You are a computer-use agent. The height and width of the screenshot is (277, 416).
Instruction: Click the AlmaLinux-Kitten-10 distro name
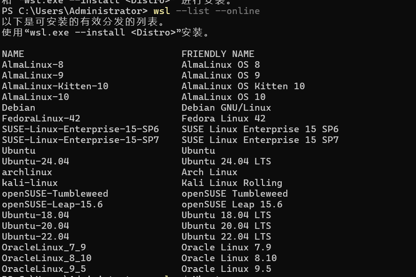coord(55,86)
